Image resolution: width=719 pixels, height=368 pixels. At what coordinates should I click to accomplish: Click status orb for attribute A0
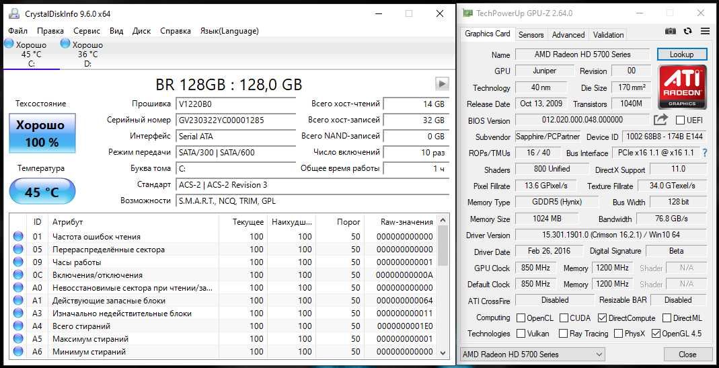tap(18, 288)
